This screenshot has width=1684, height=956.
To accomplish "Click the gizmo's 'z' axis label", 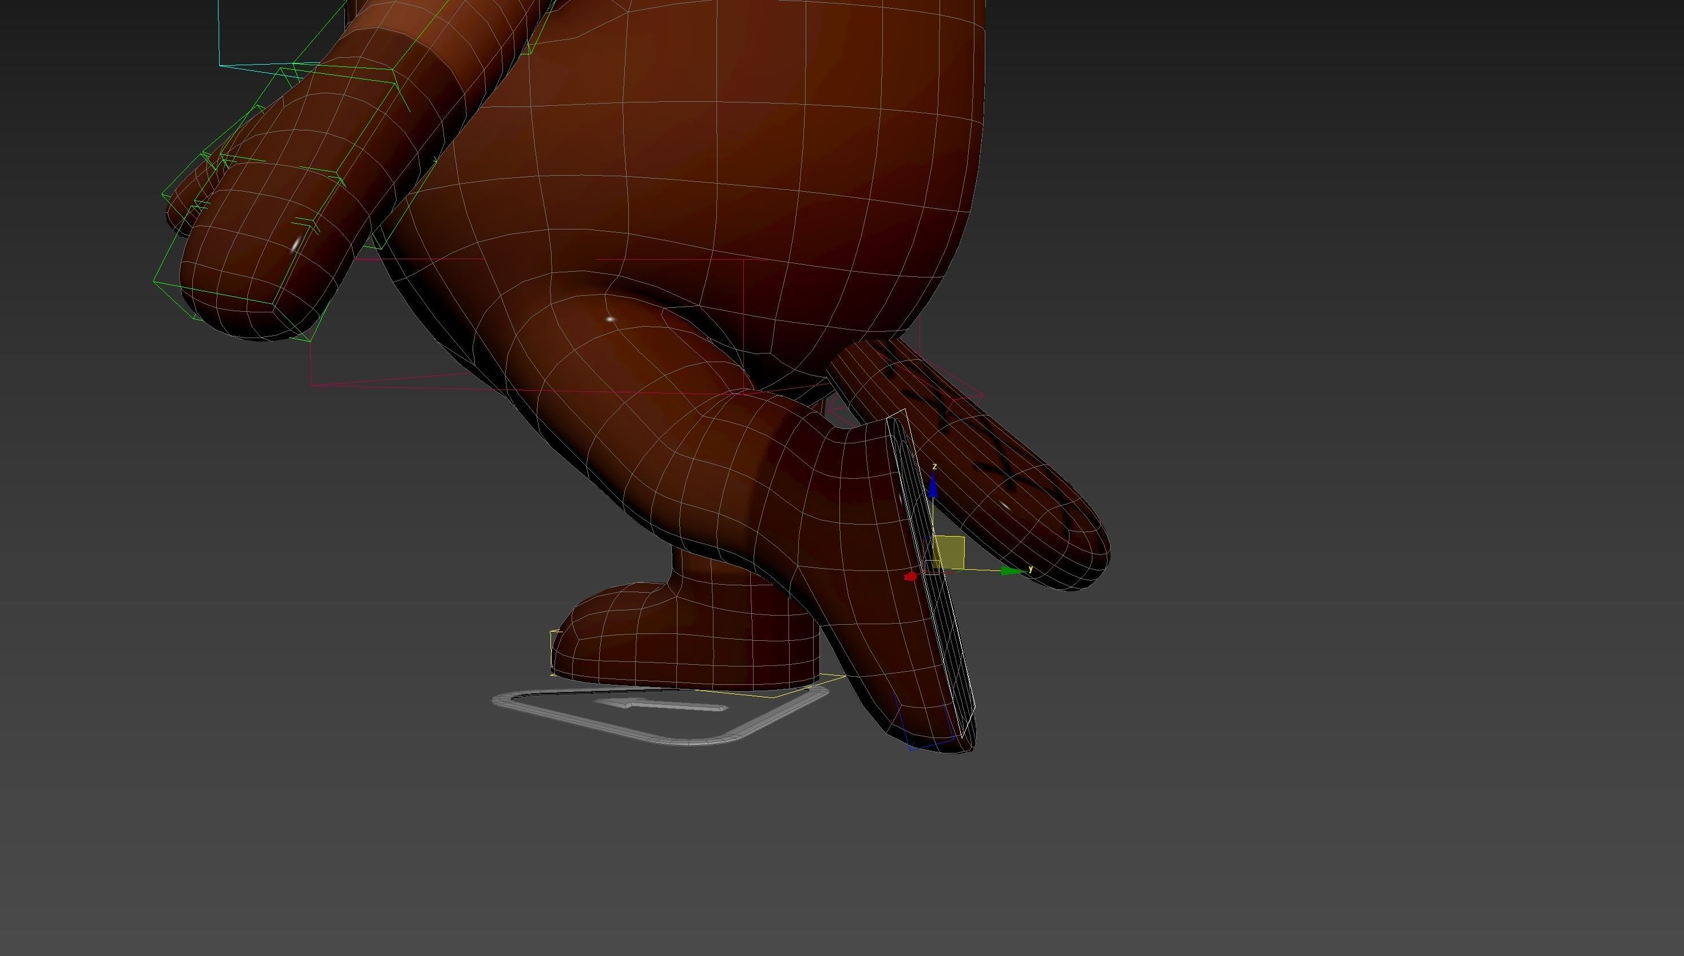I will tap(934, 466).
